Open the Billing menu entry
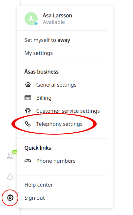This screenshot has height=215, width=133. pyautogui.click(x=44, y=98)
